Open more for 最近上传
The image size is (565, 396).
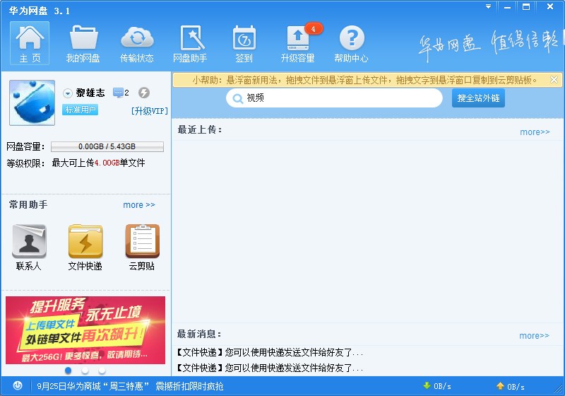[x=535, y=132]
